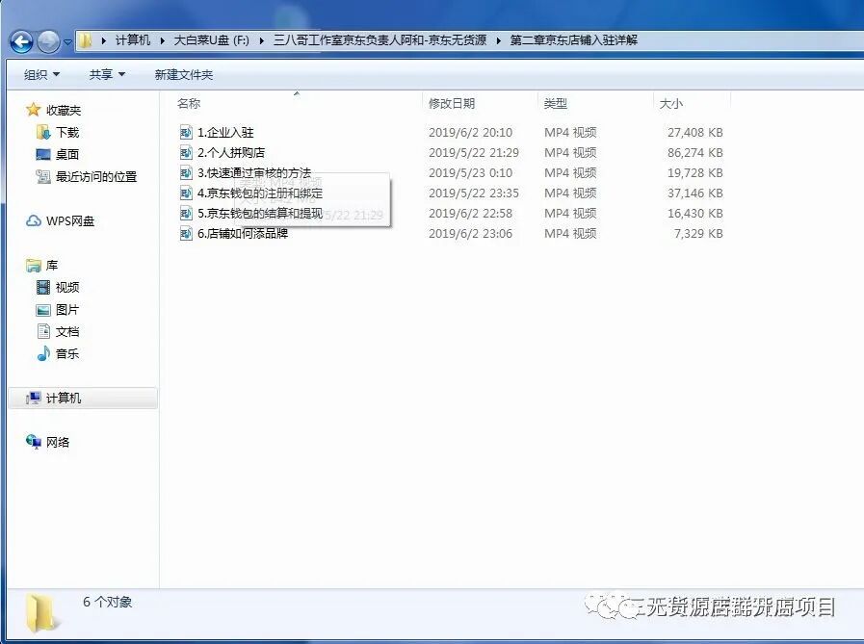
Task: Click MP4 视频 type of 5.京东钱包的结算和提现
Action: 570,213
